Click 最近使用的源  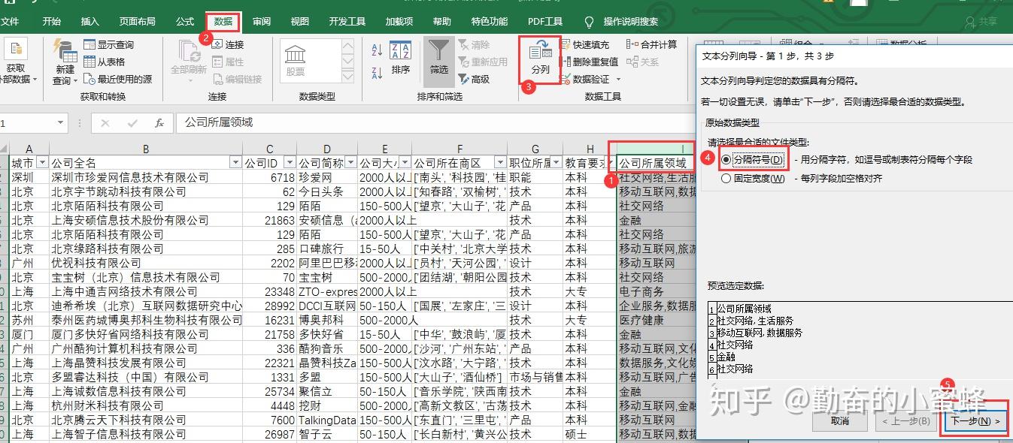pyautogui.click(x=117, y=79)
